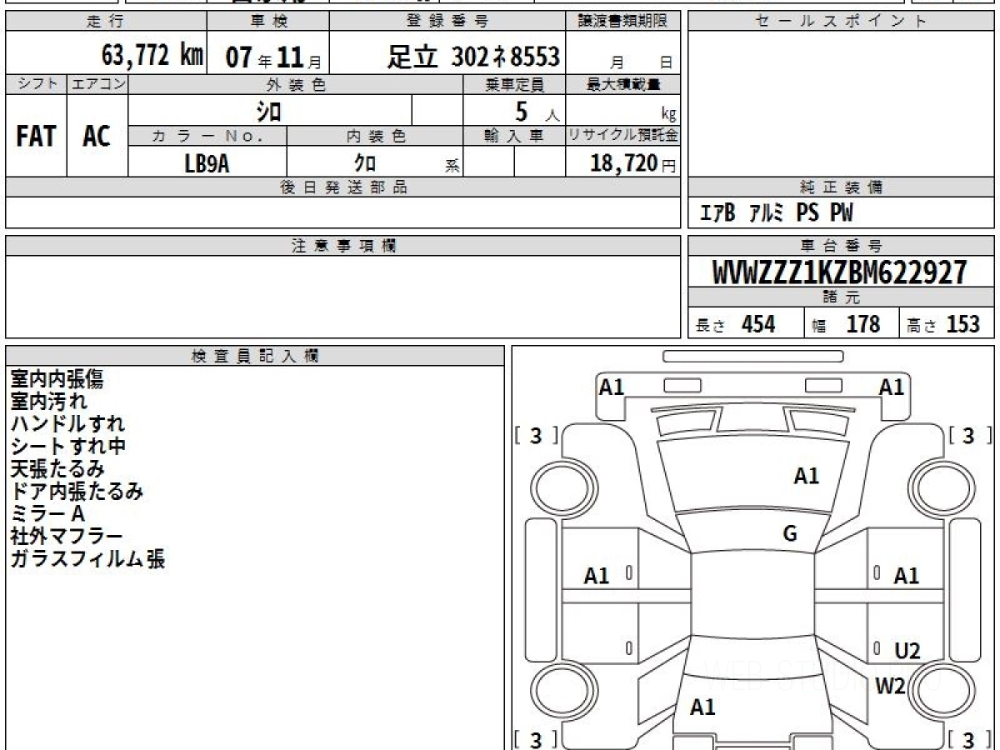
Task: Click the 車検 header cell
Action: click(267, 22)
